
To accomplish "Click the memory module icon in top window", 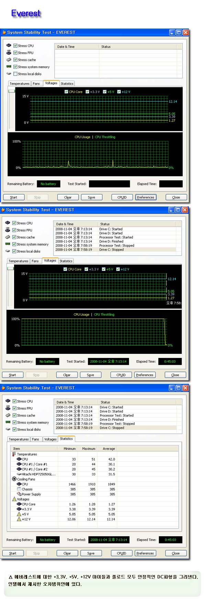I will pyautogui.click(x=9, y=67).
